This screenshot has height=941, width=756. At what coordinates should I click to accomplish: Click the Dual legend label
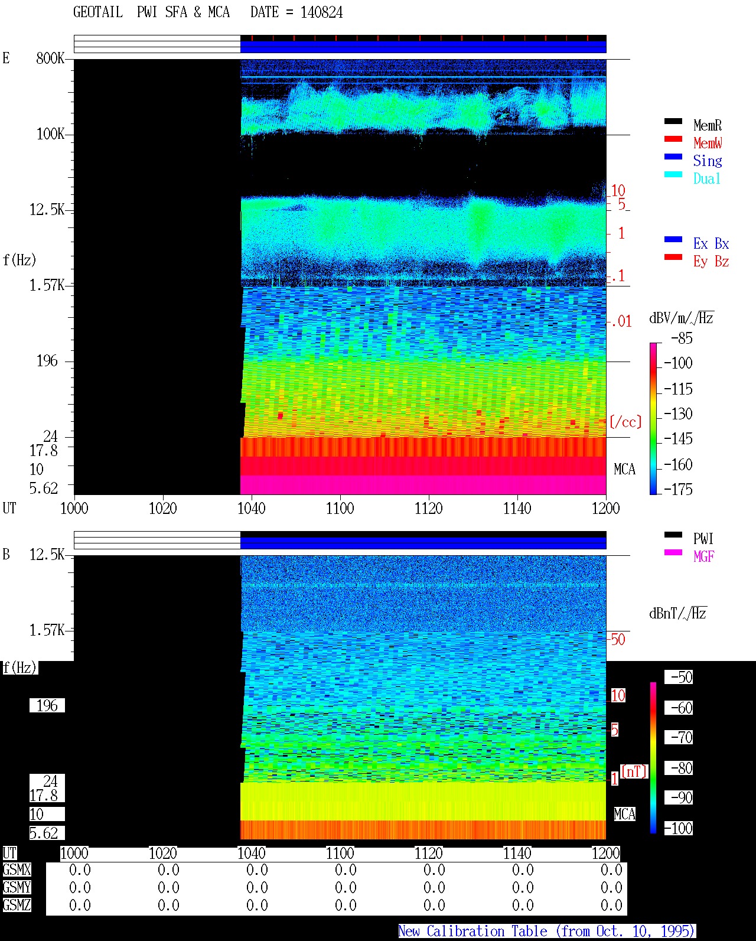[708, 178]
